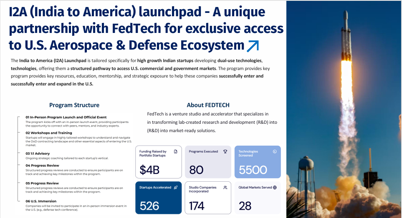402x218 pixels.
Task: Click the Program Structure heading
Action: pos(74,105)
